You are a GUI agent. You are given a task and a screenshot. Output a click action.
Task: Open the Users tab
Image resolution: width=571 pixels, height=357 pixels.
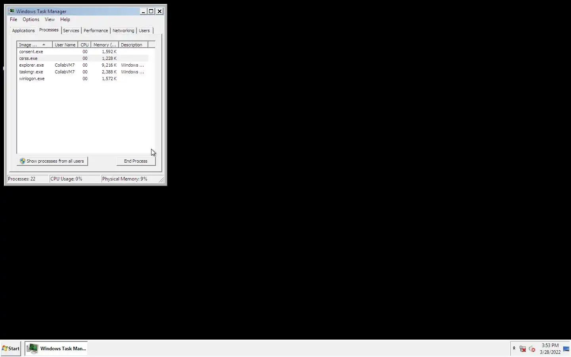click(x=144, y=31)
